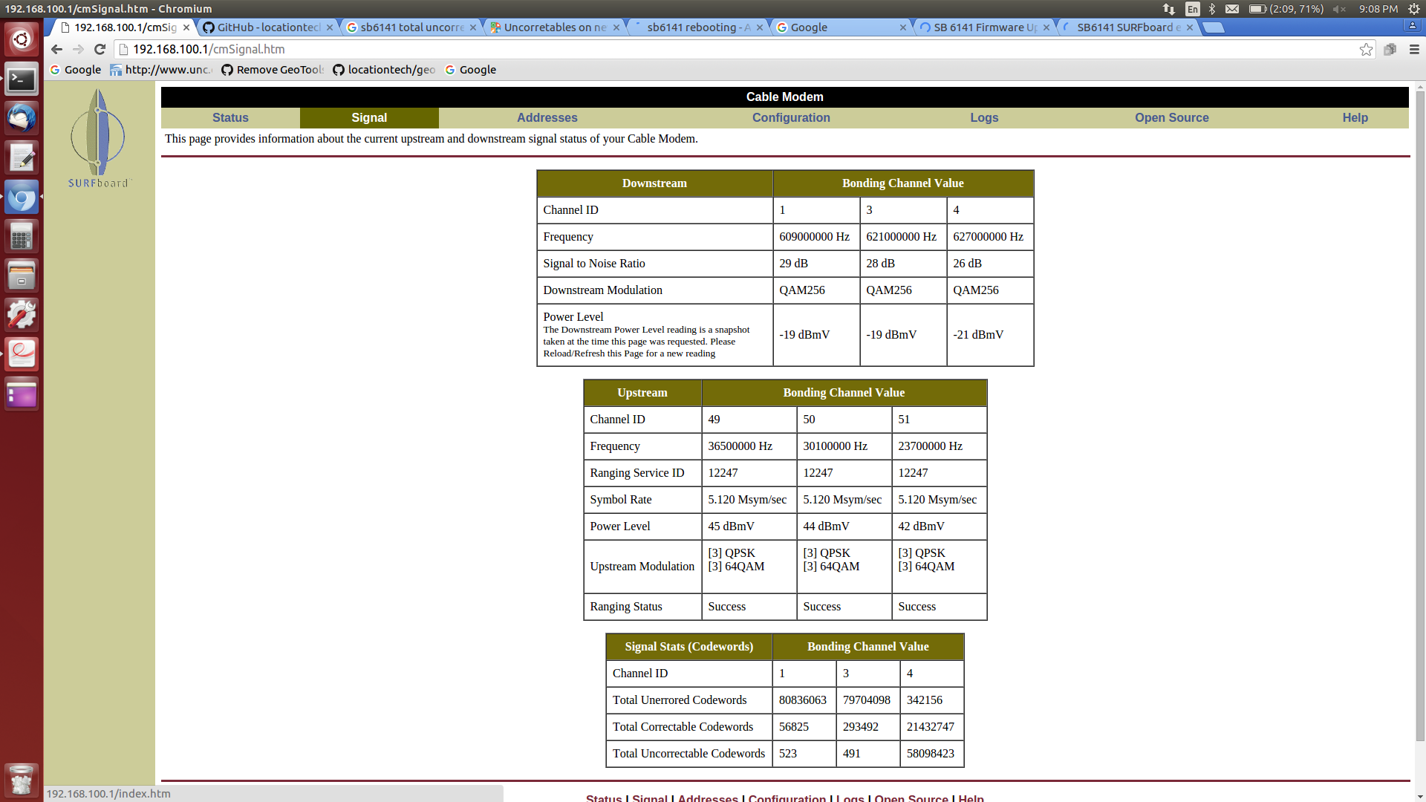Close the 192.168.100.1/cmSignal tab
Screen dimensions: 1426x802
point(186,27)
